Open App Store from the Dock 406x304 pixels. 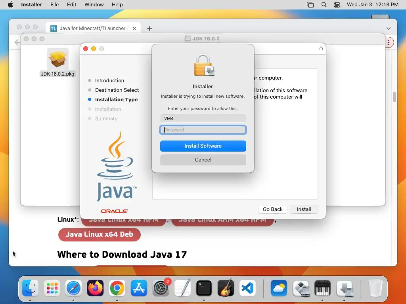pyautogui.click(x=139, y=288)
